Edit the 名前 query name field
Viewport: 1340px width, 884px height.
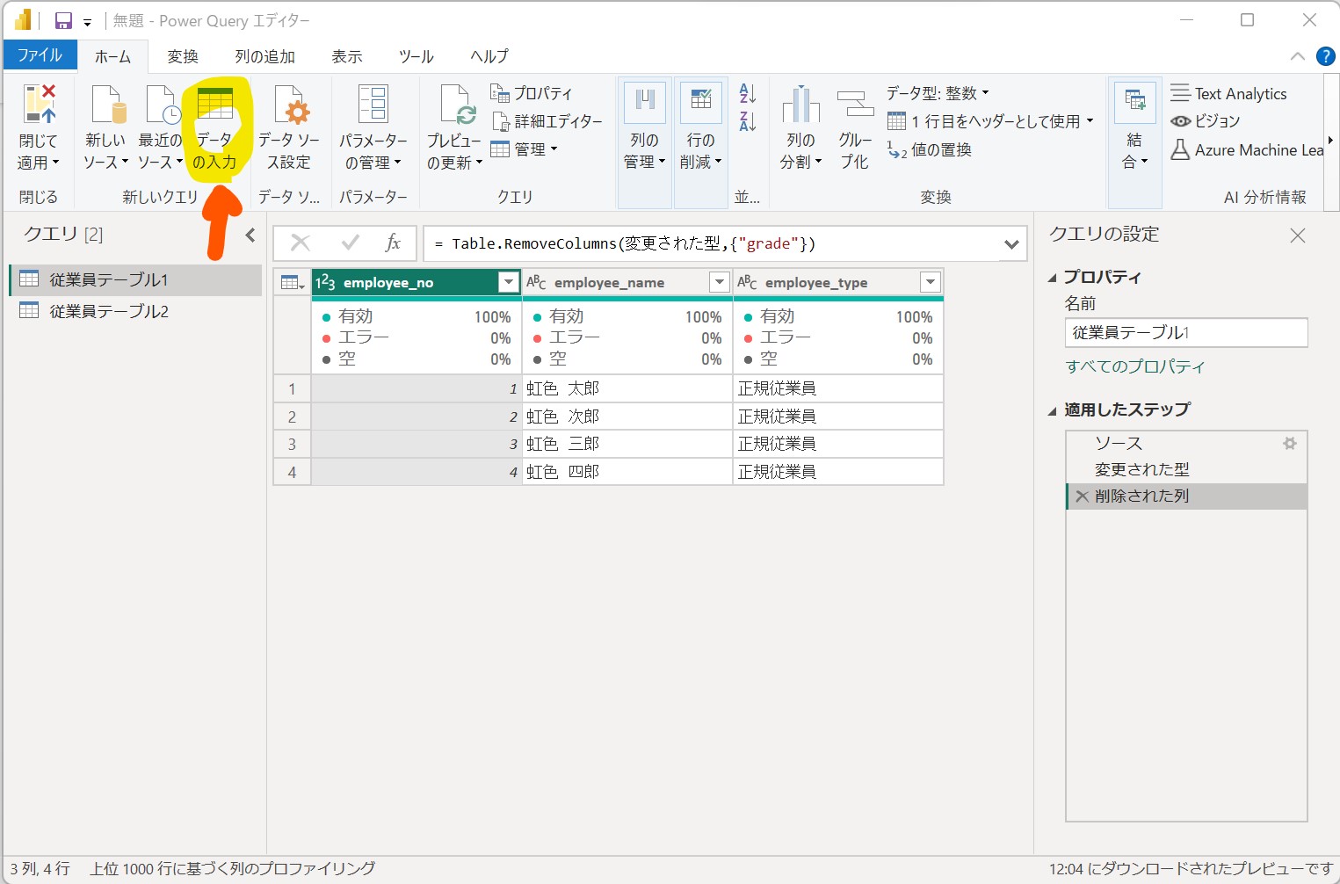(x=1186, y=332)
